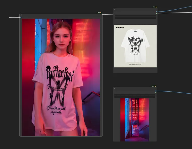This screenshot has height=149, width=192.
Task: Collapse the NOONOZ t-shirt image node
Action: tap(115, 9)
